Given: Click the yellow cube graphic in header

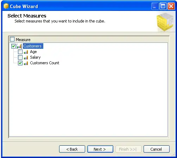Looking at the screenshot, I should (x=165, y=22).
